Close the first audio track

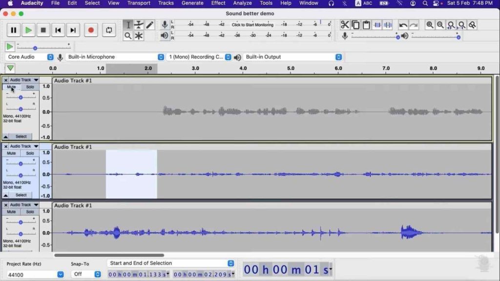pos(6,80)
